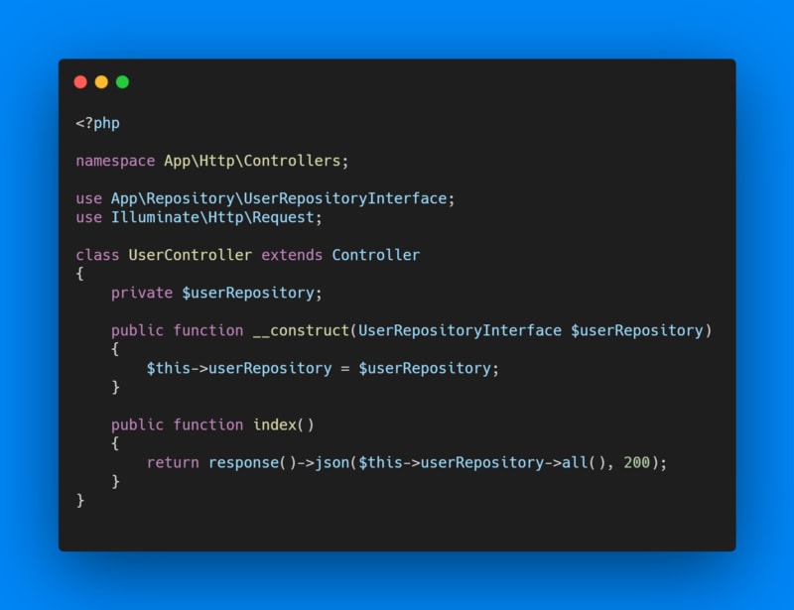The width and height of the screenshot is (794, 610).
Task: Click the '__construct' method name
Action: (x=301, y=331)
